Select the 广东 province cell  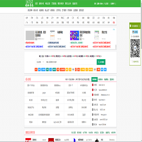point(27,22)
